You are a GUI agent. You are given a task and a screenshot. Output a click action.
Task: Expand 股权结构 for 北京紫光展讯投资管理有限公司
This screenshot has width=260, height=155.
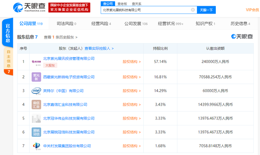click(x=132, y=62)
